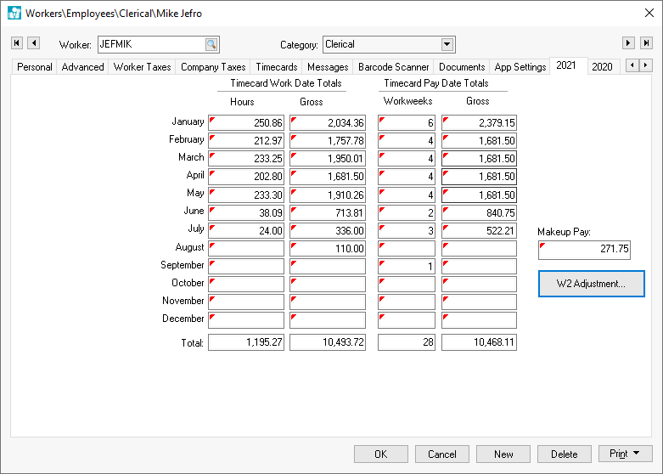This screenshot has width=663, height=474.
Task: Select the January Hours field
Action: pos(246,123)
